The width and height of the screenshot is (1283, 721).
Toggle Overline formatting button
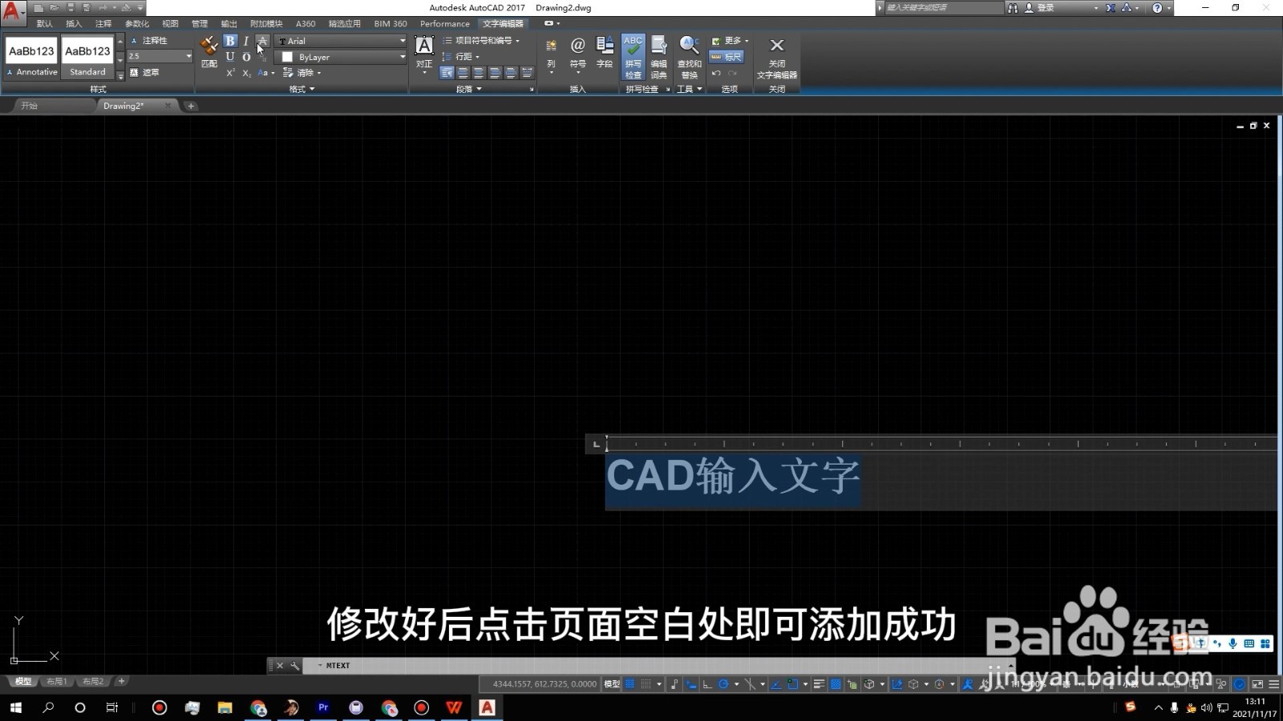[x=246, y=57]
